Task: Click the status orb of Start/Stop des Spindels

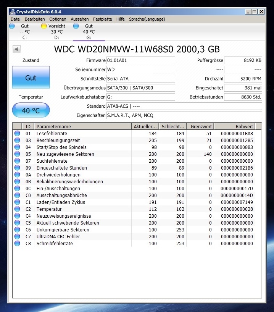Action: coord(17,147)
